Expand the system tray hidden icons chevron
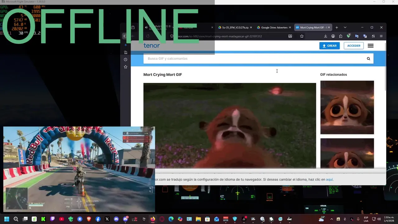The image size is (398, 224). [x=332, y=219]
